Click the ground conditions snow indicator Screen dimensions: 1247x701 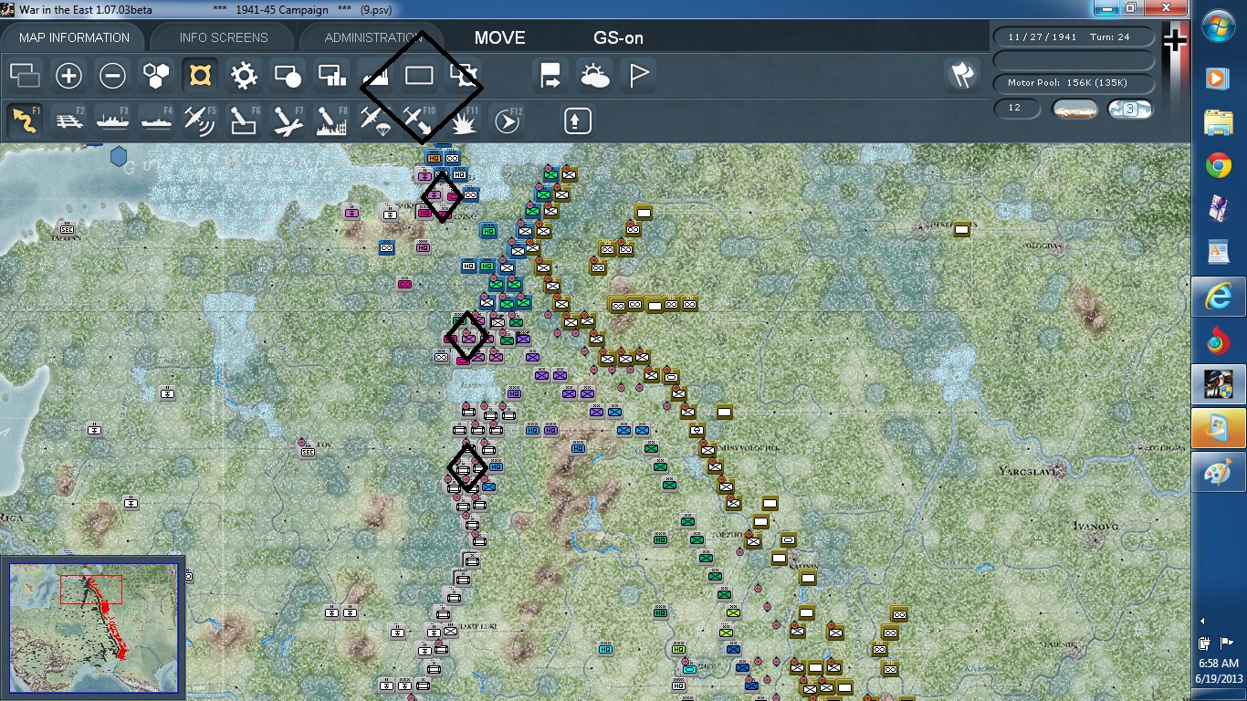point(1074,109)
